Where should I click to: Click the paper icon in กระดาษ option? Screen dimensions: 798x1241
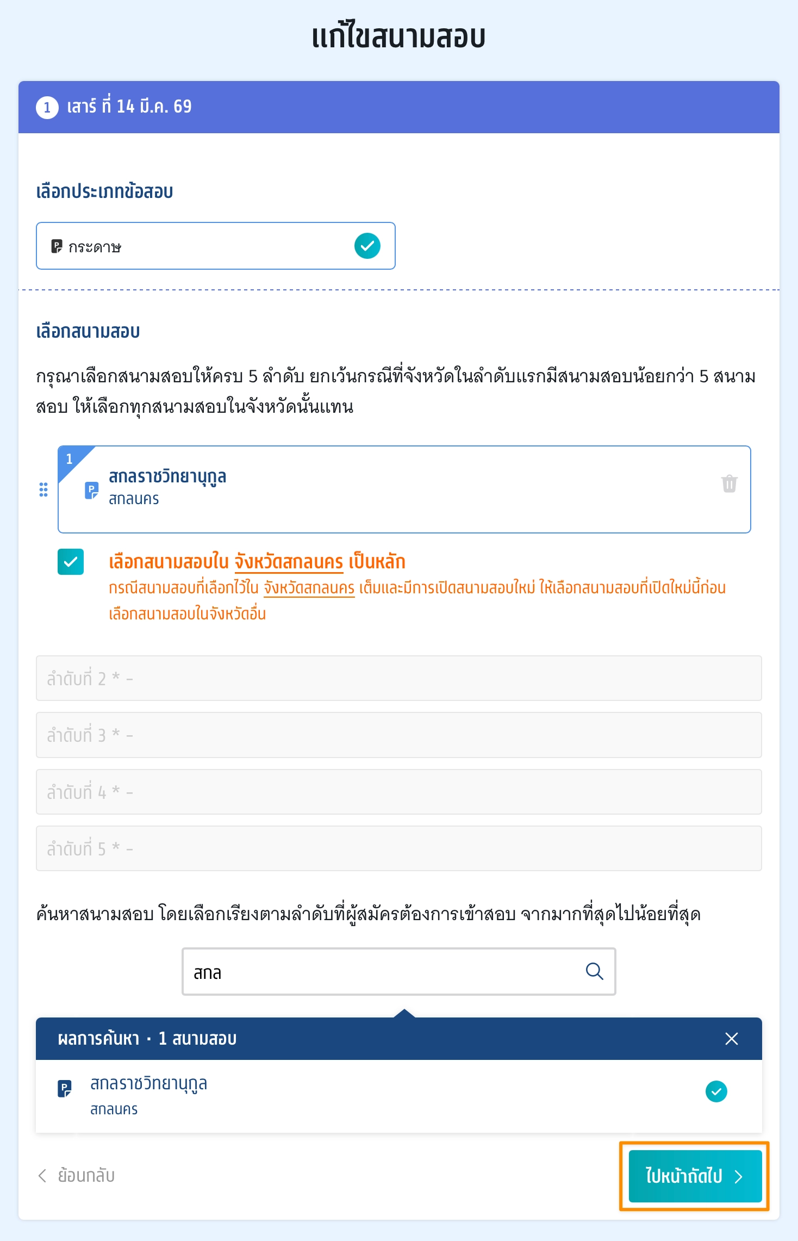coord(57,246)
